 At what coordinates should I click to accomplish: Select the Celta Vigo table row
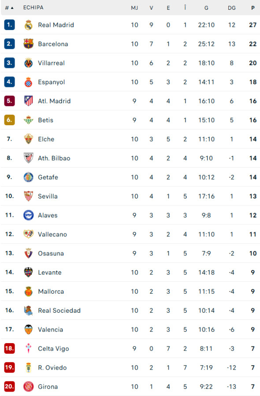[x=130, y=348]
